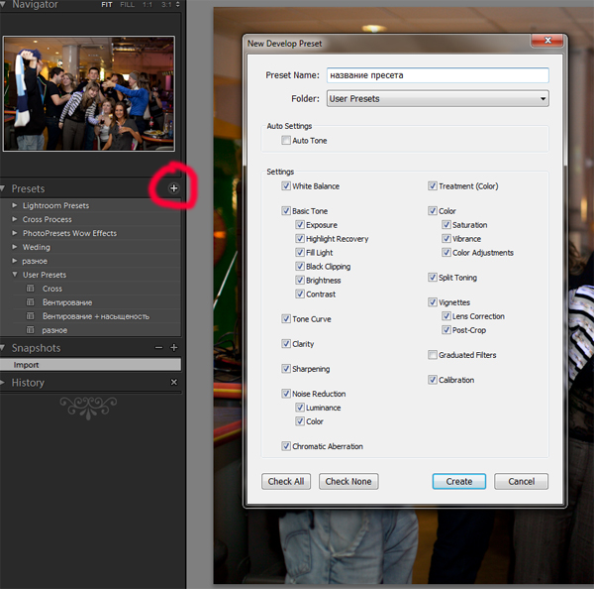
Task: Toggle Highlight Recovery checkbox
Action: (300, 239)
